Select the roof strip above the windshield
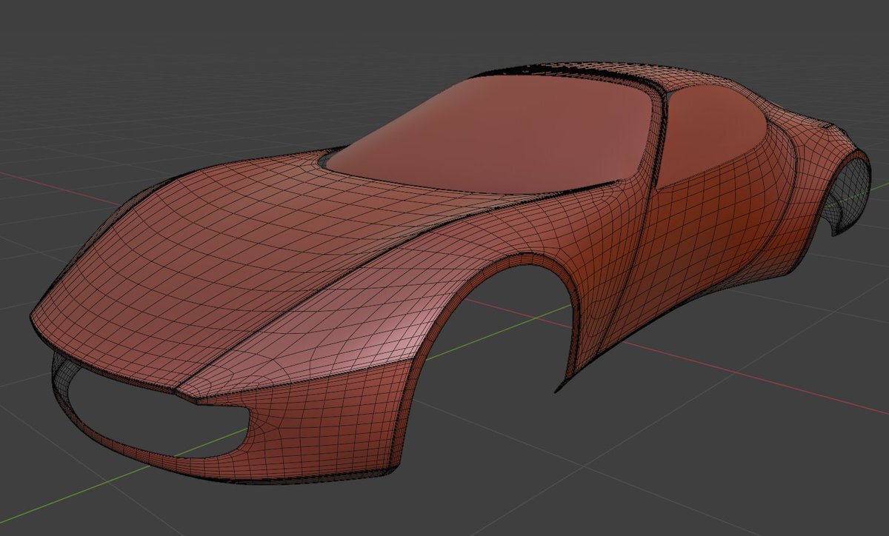The image size is (889, 536). pyautogui.click(x=578, y=70)
